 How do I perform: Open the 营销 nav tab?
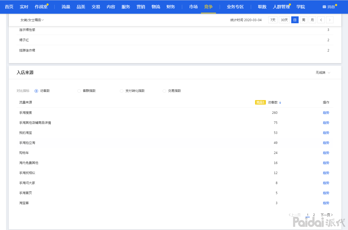[x=141, y=7]
